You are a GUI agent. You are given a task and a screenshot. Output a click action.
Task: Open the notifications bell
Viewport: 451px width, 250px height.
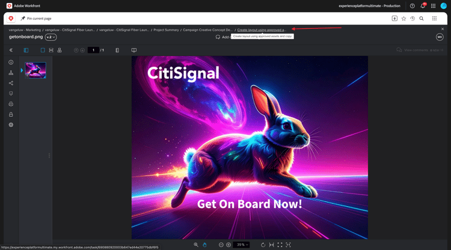pos(423,6)
